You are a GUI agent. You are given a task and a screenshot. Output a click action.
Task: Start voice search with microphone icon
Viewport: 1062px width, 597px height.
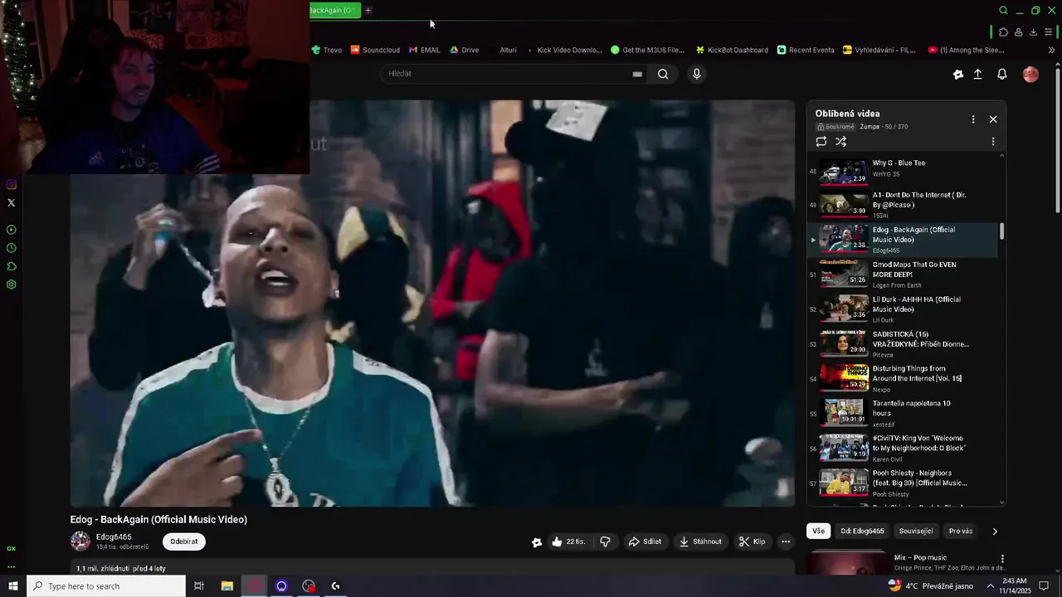coord(696,74)
